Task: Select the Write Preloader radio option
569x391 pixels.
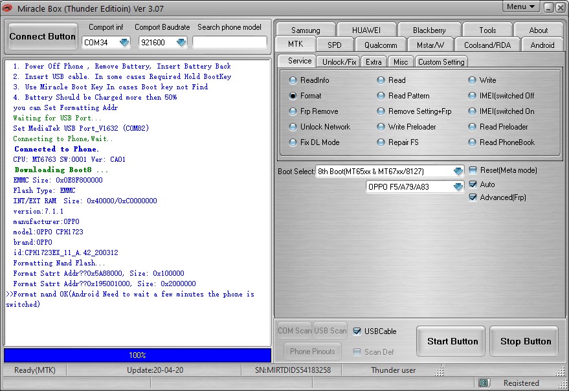Action: [381, 127]
